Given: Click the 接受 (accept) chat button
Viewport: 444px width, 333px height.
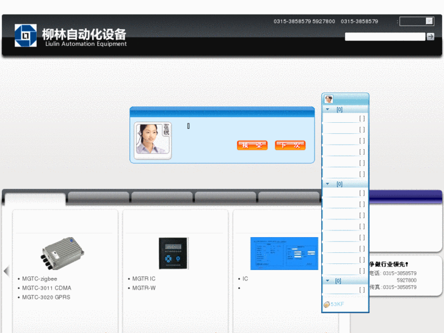Looking at the screenshot, I should [252, 145].
